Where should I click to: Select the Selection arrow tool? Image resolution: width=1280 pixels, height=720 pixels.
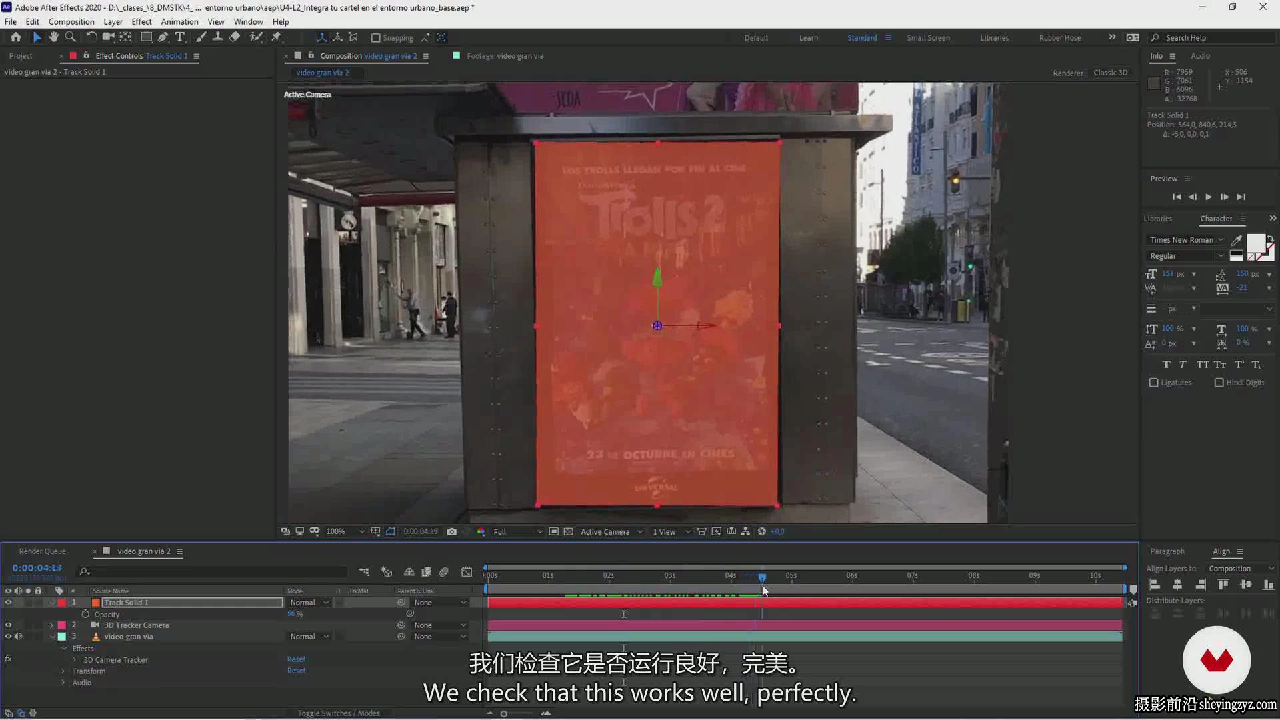(37, 37)
